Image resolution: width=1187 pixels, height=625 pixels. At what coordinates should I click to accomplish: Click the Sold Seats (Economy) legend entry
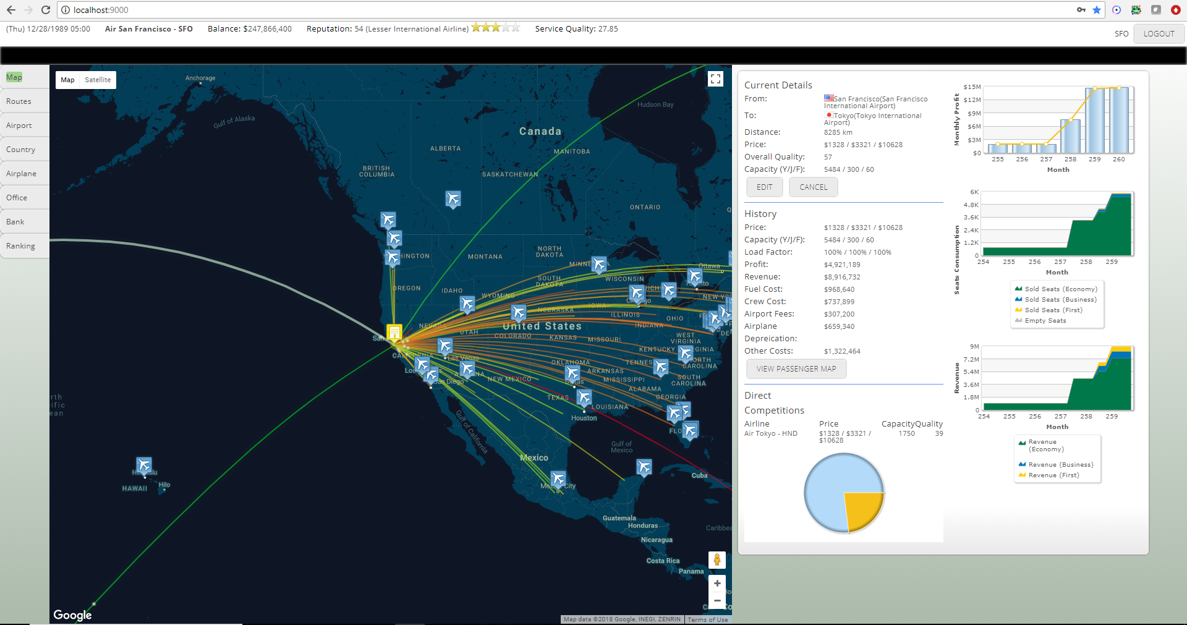pyautogui.click(x=1056, y=289)
